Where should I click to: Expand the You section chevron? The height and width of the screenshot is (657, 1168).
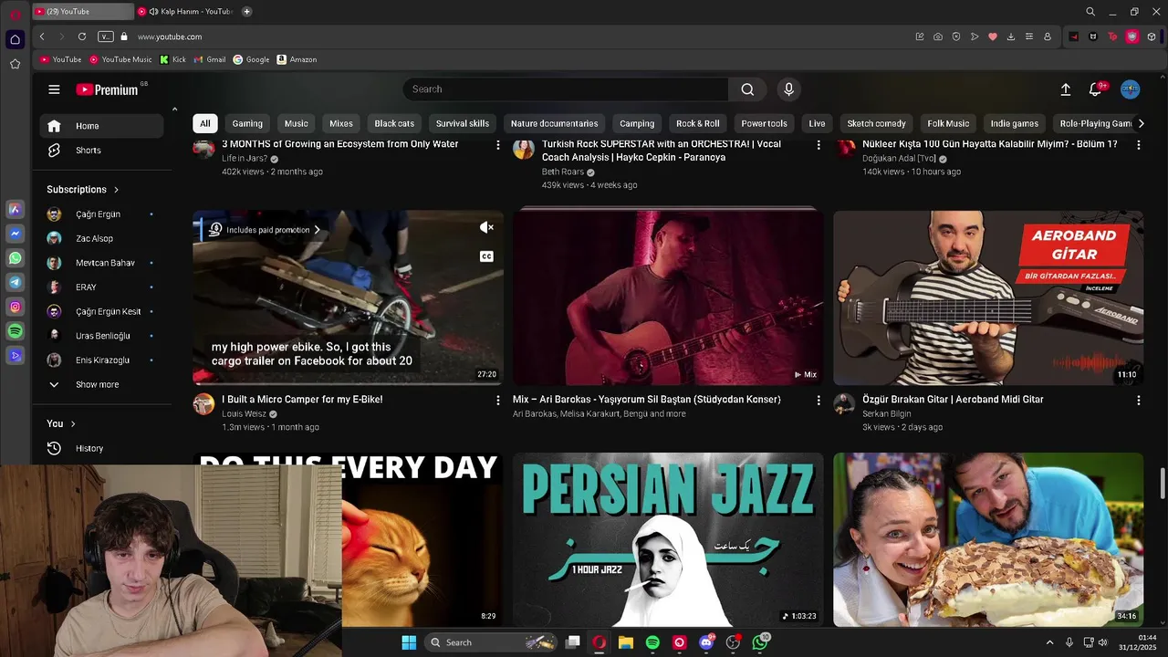tap(73, 423)
